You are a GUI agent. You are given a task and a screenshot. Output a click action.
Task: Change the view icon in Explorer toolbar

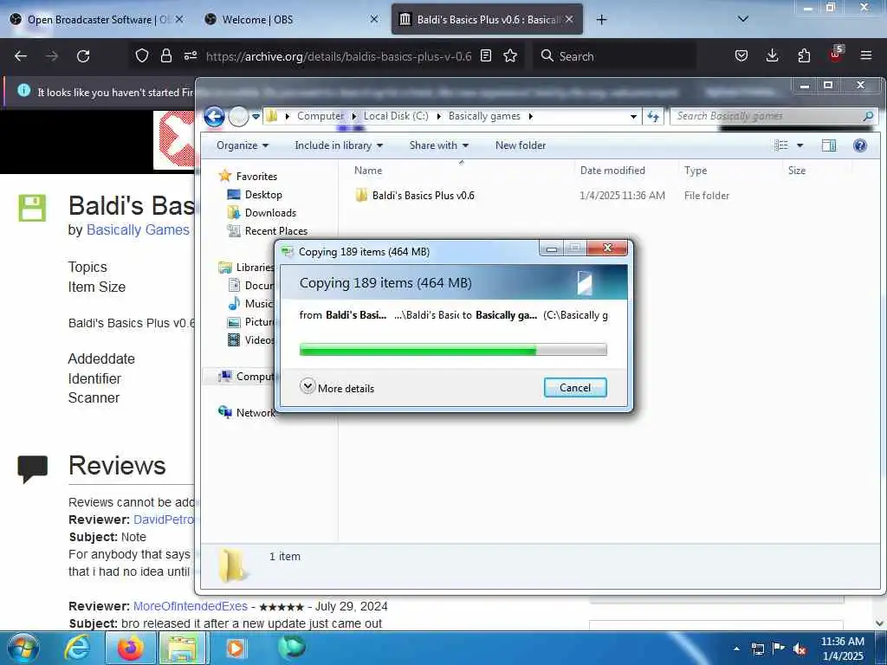click(x=781, y=145)
